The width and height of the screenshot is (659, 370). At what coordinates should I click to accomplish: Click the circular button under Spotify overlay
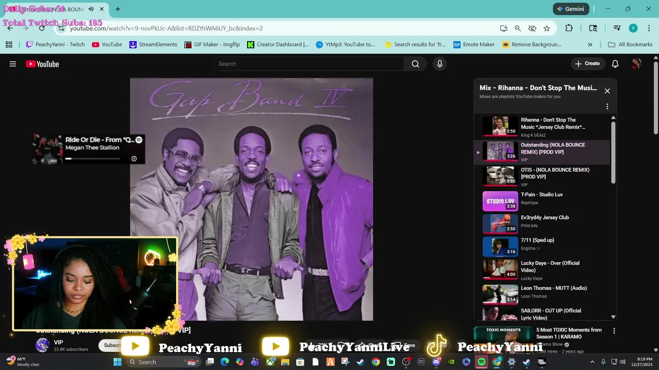click(134, 159)
